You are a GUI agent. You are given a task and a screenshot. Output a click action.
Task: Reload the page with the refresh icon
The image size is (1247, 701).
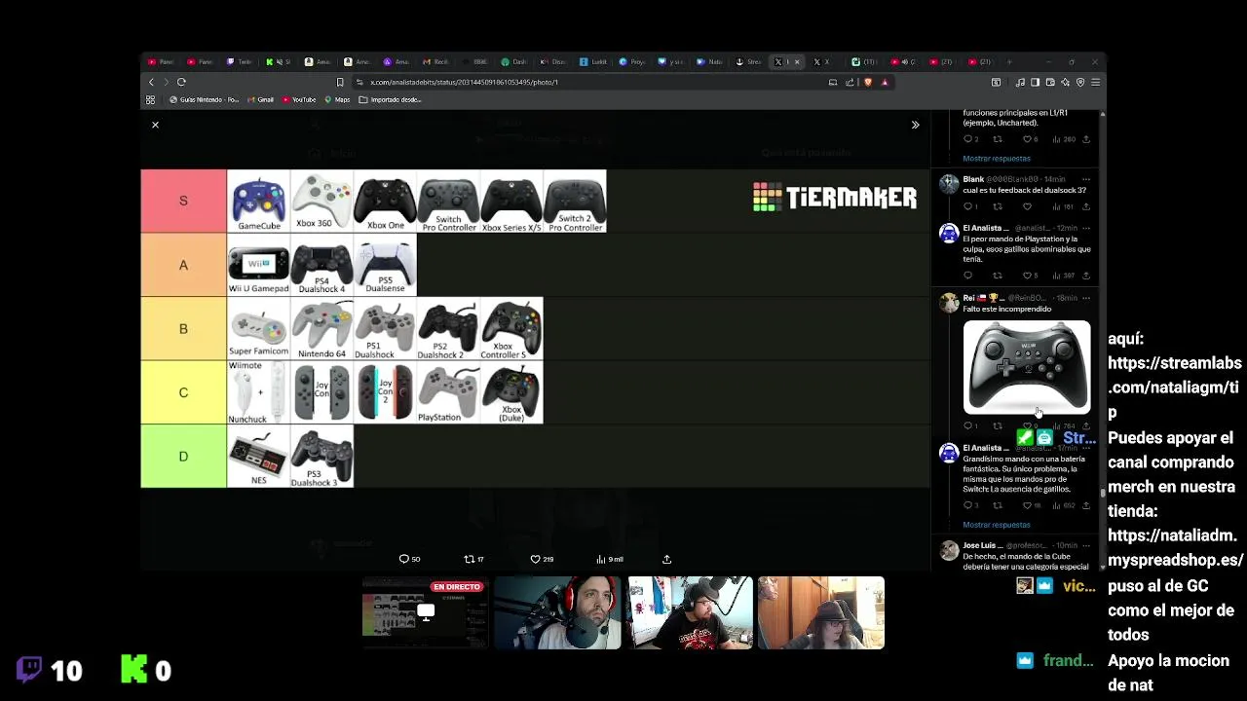tap(181, 82)
